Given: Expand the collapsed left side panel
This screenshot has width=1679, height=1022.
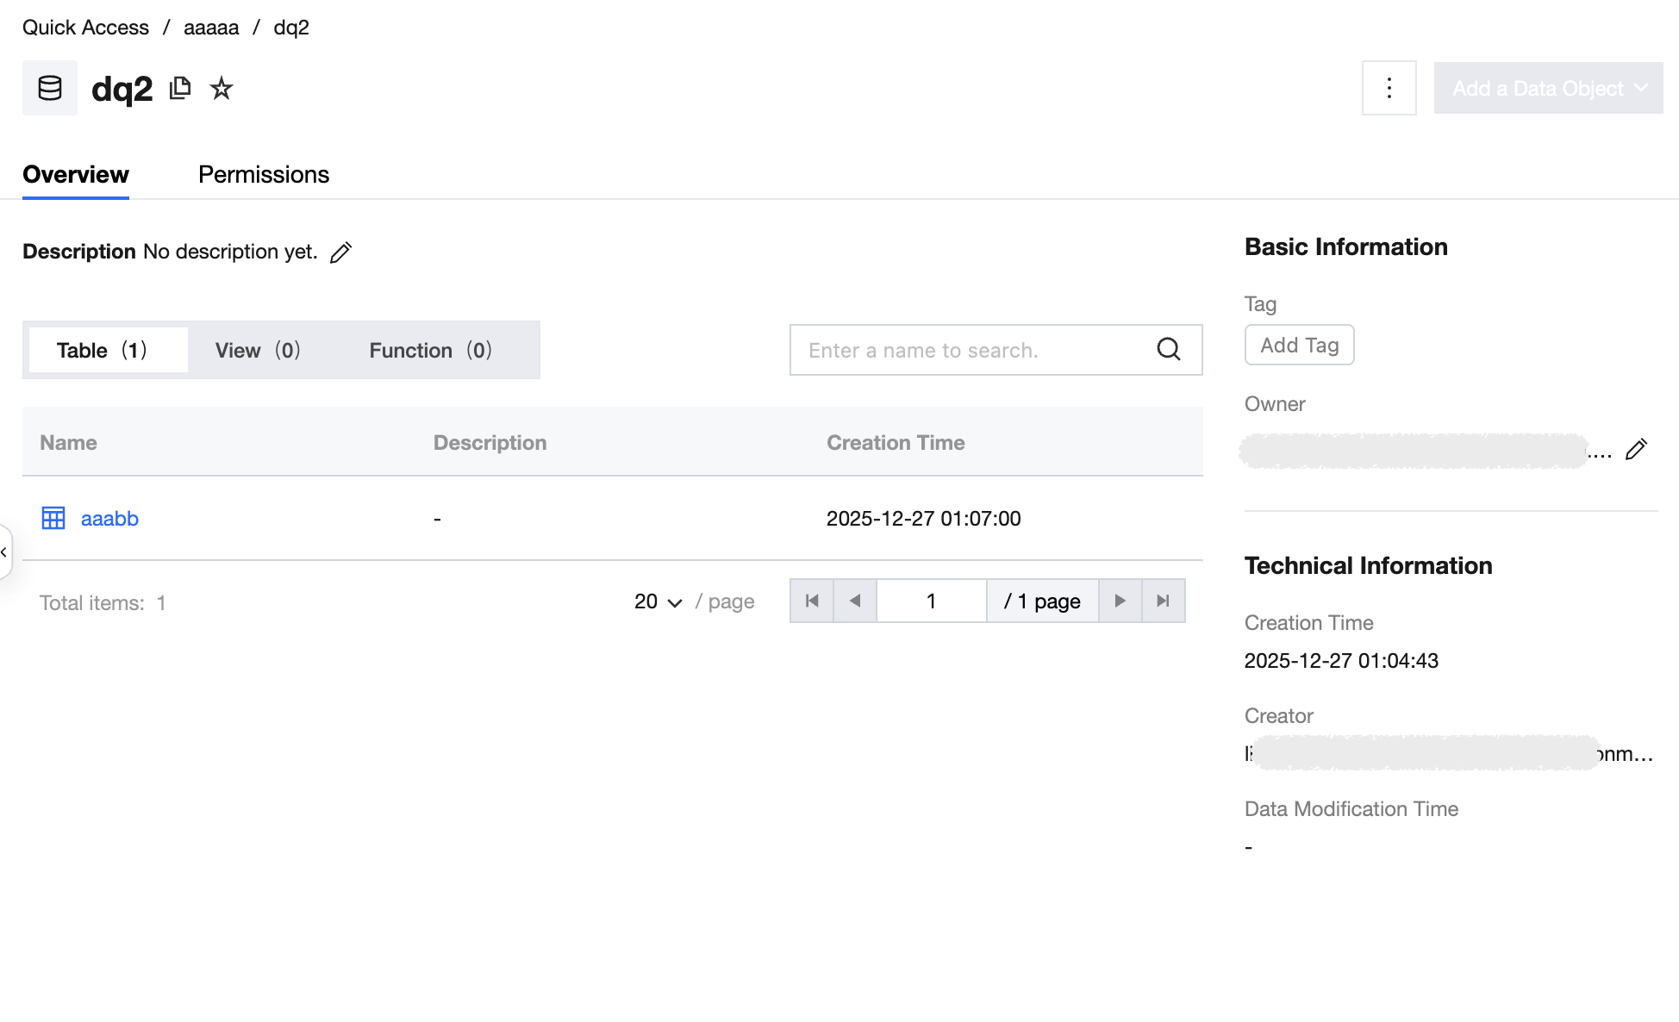Looking at the screenshot, I should click(4, 552).
